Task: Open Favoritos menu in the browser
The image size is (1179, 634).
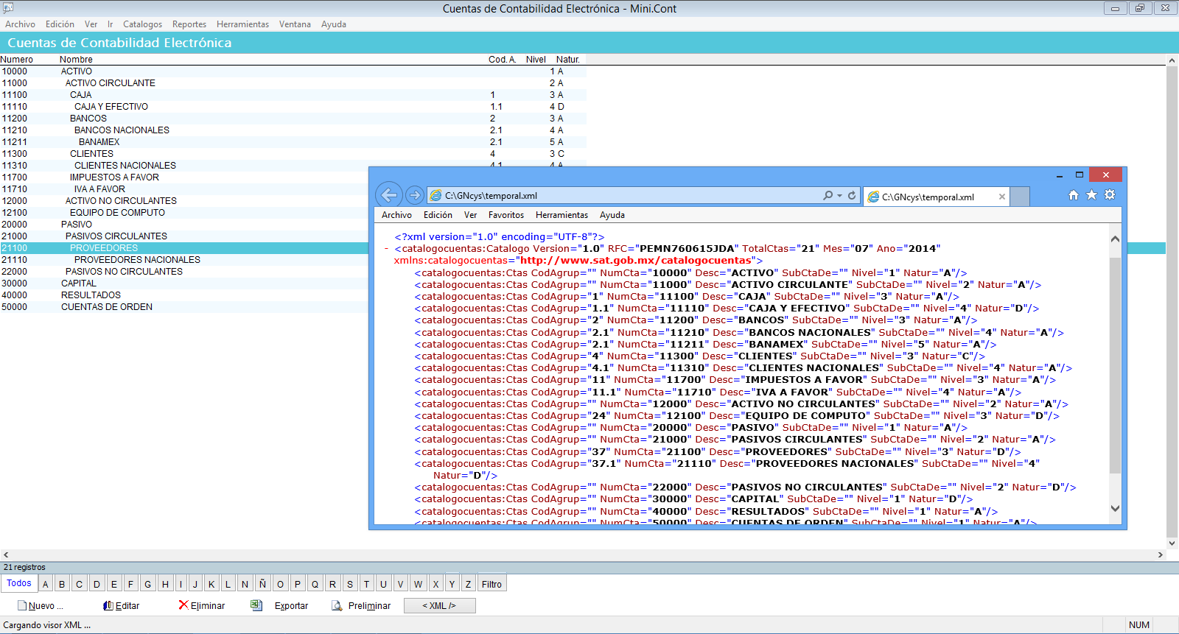Action: click(x=505, y=215)
